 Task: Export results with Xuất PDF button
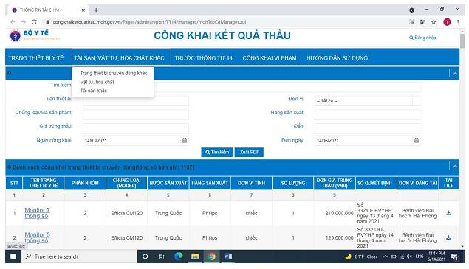pos(249,153)
